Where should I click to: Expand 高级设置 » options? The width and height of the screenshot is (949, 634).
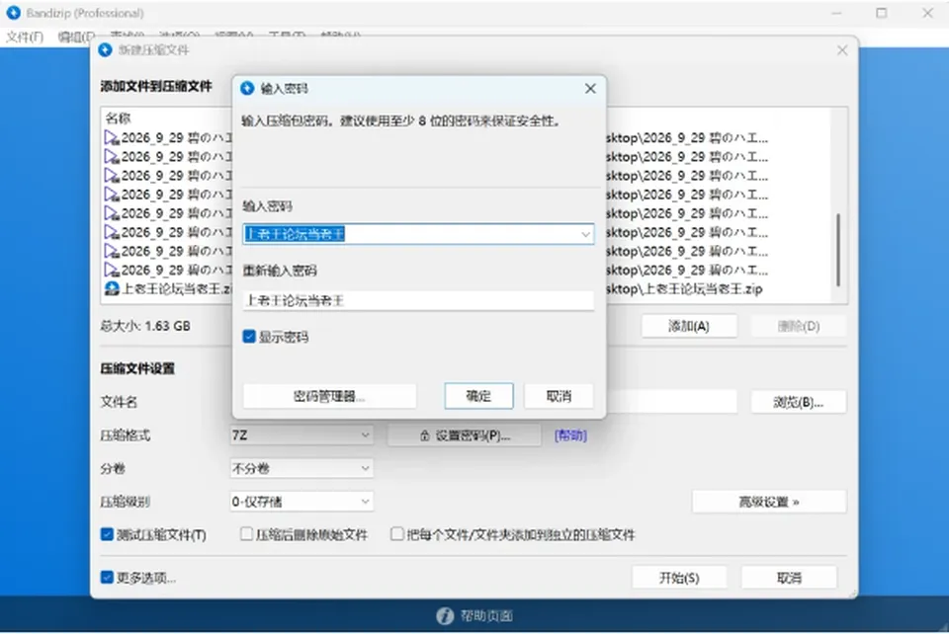[769, 502]
